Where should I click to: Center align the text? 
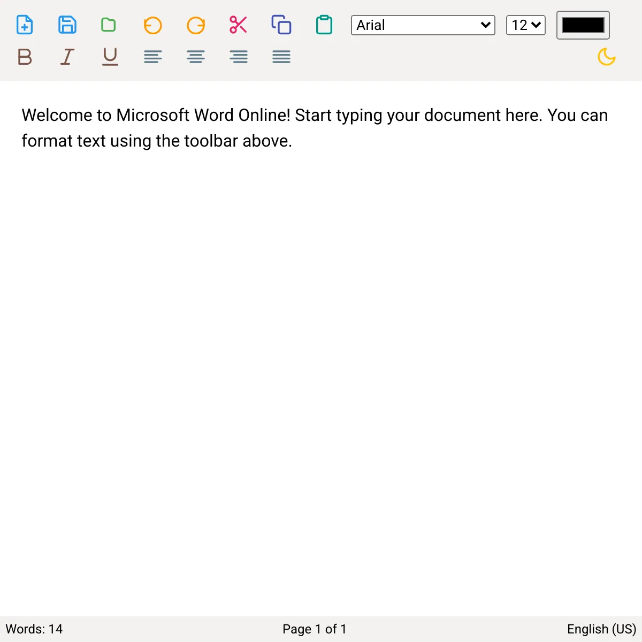coord(196,57)
